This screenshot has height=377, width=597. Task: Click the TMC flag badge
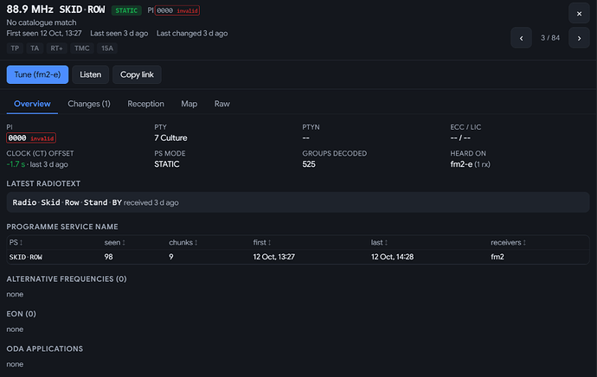pos(82,48)
